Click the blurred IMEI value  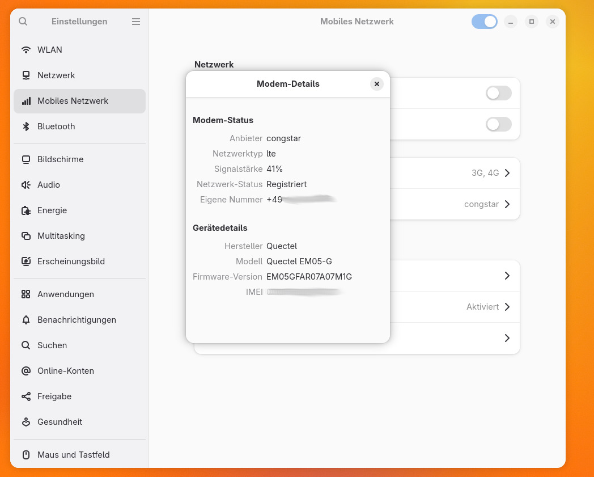(304, 292)
